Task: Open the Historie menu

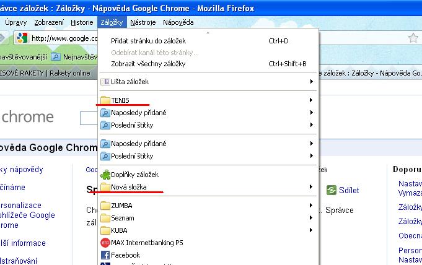Action: coord(82,22)
